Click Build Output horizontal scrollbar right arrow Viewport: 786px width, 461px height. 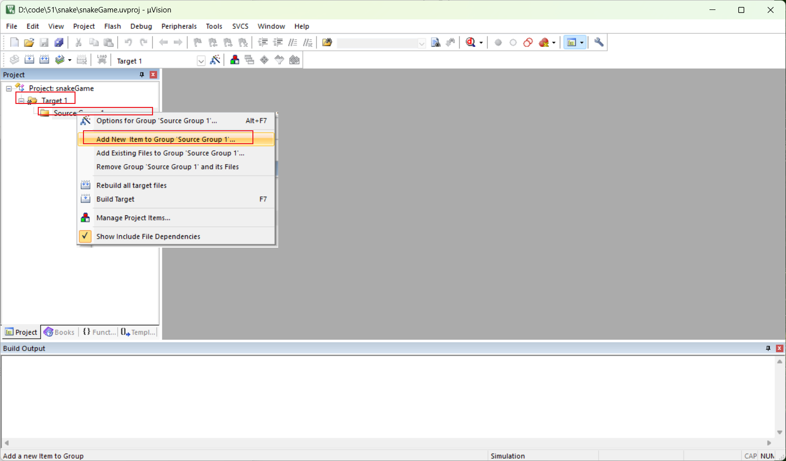pyautogui.click(x=769, y=443)
